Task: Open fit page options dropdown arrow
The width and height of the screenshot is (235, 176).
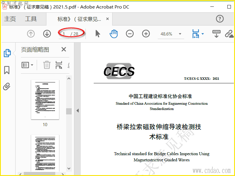Action: [203, 34]
